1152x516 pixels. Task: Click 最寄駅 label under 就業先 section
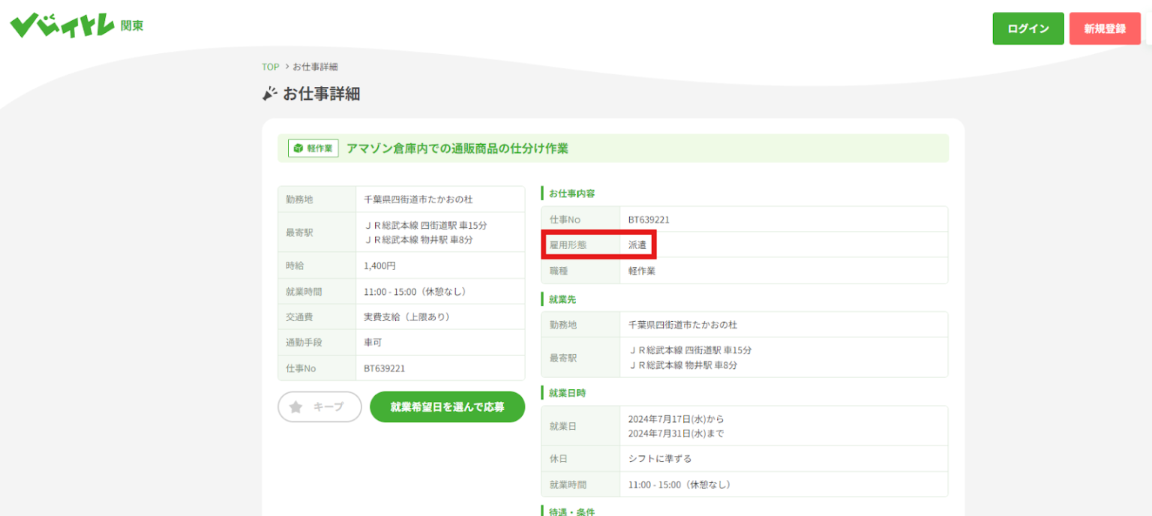(580, 358)
